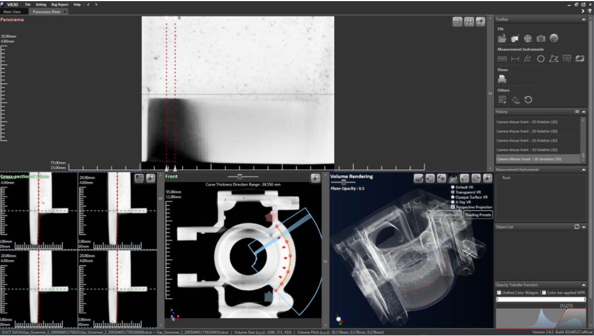The height and width of the screenshot is (336, 594).
Task: Toggle the Perspective Projection checkbox
Action: point(452,207)
